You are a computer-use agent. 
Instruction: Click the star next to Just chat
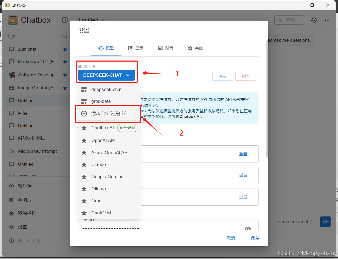point(65,49)
